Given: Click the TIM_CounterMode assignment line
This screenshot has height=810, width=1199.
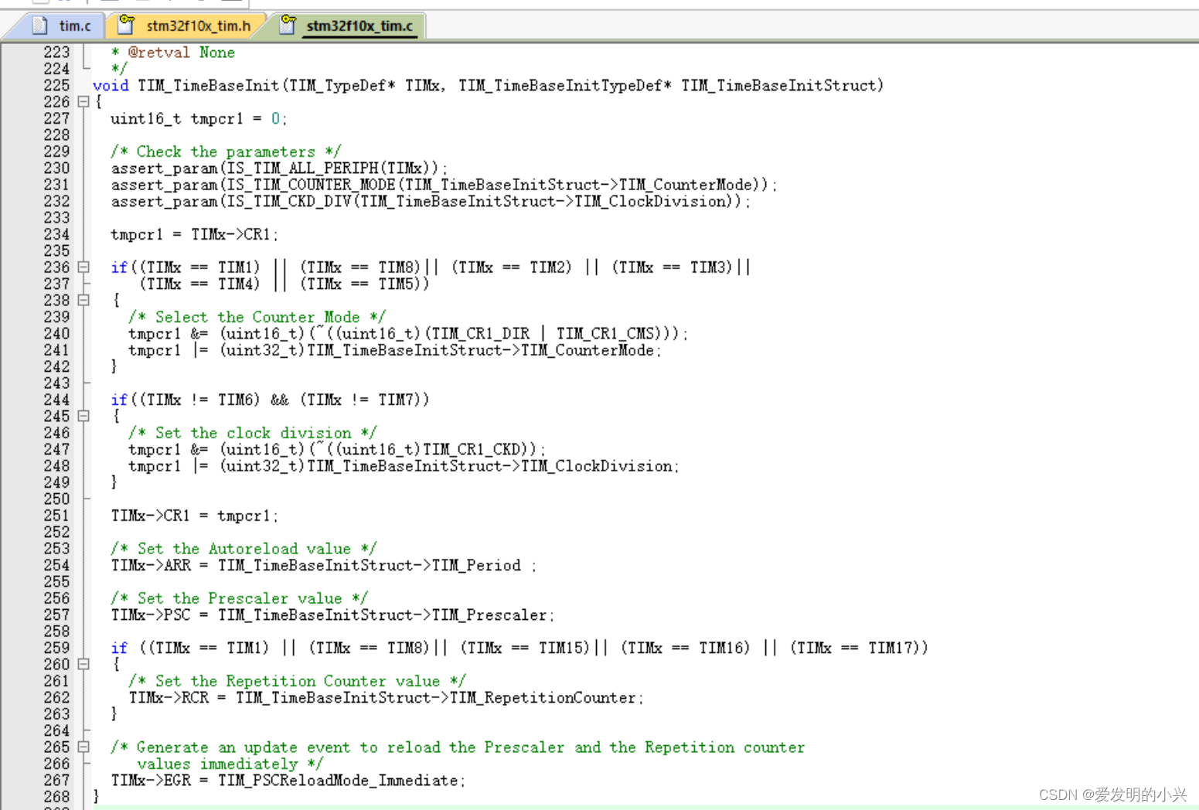Looking at the screenshot, I should 395,351.
